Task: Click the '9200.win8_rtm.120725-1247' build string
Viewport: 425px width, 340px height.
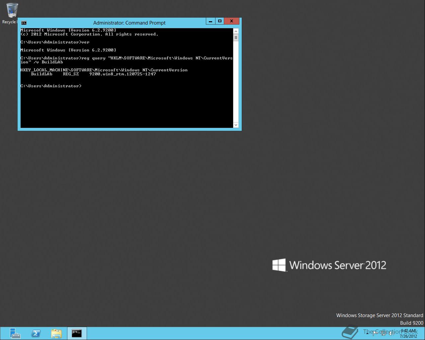Action: coord(123,74)
